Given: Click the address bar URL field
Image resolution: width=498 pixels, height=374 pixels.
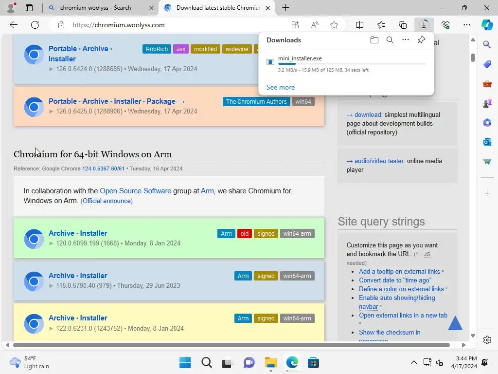Looking at the screenshot, I should tap(118, 25).
